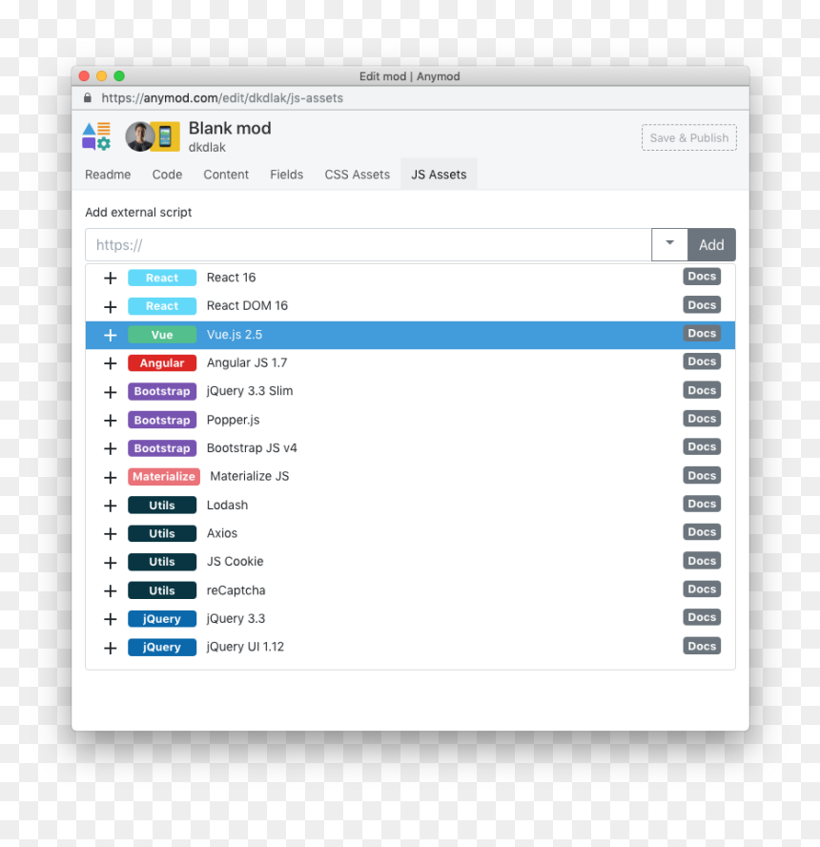
Task: Add jQuery UI 1.12 using its plus icon
Action: (x=110, y=648)
